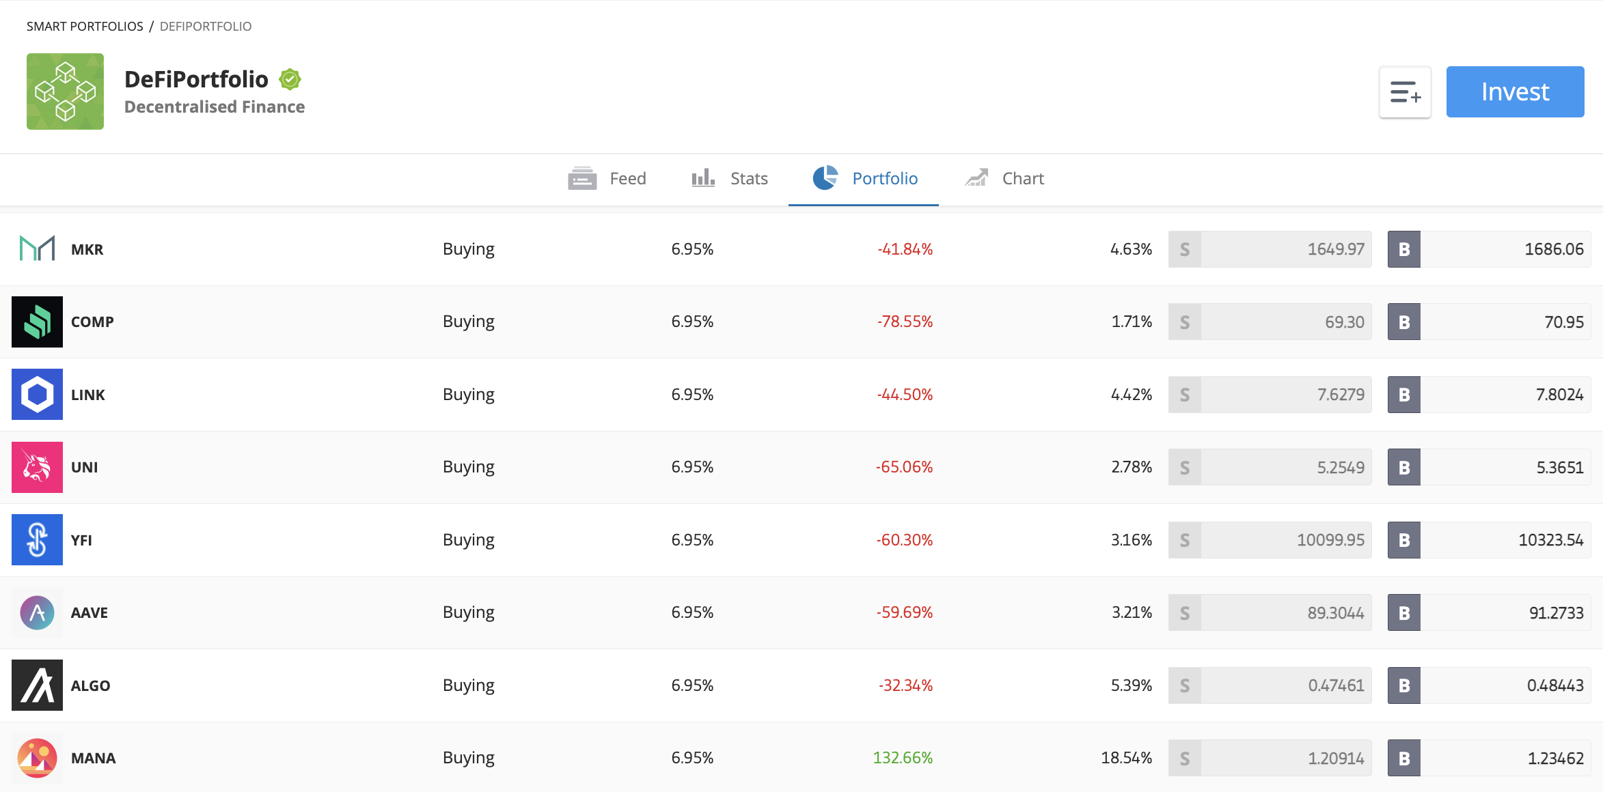1603x792 pixels.
Task: Switch to the Feed tab
Action: tap(607, 179)
